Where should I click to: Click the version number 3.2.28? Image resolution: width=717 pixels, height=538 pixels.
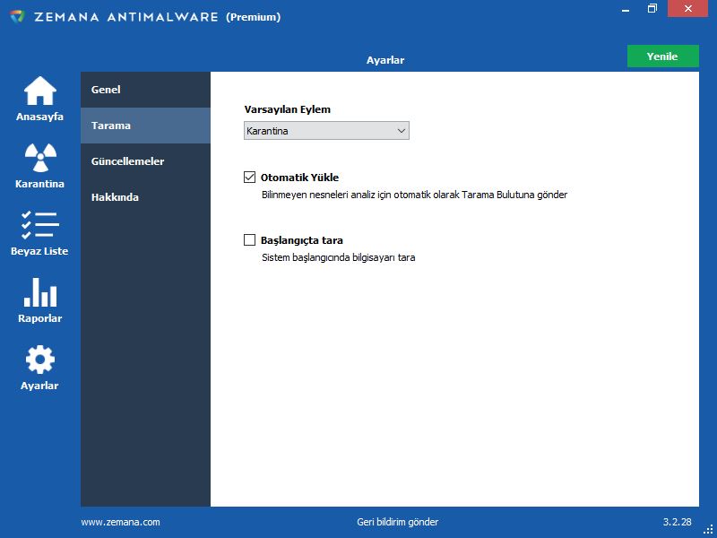pos(678,522)
